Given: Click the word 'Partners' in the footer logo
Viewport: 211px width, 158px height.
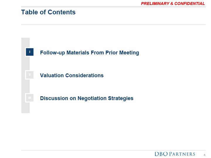Looking at the screenshot, I should click(182, 154).
